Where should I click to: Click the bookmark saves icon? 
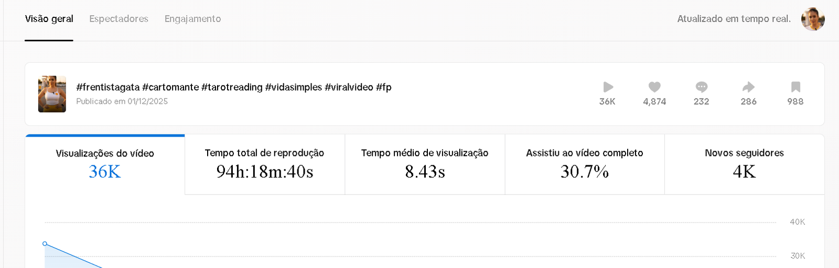tap(795, 87)
